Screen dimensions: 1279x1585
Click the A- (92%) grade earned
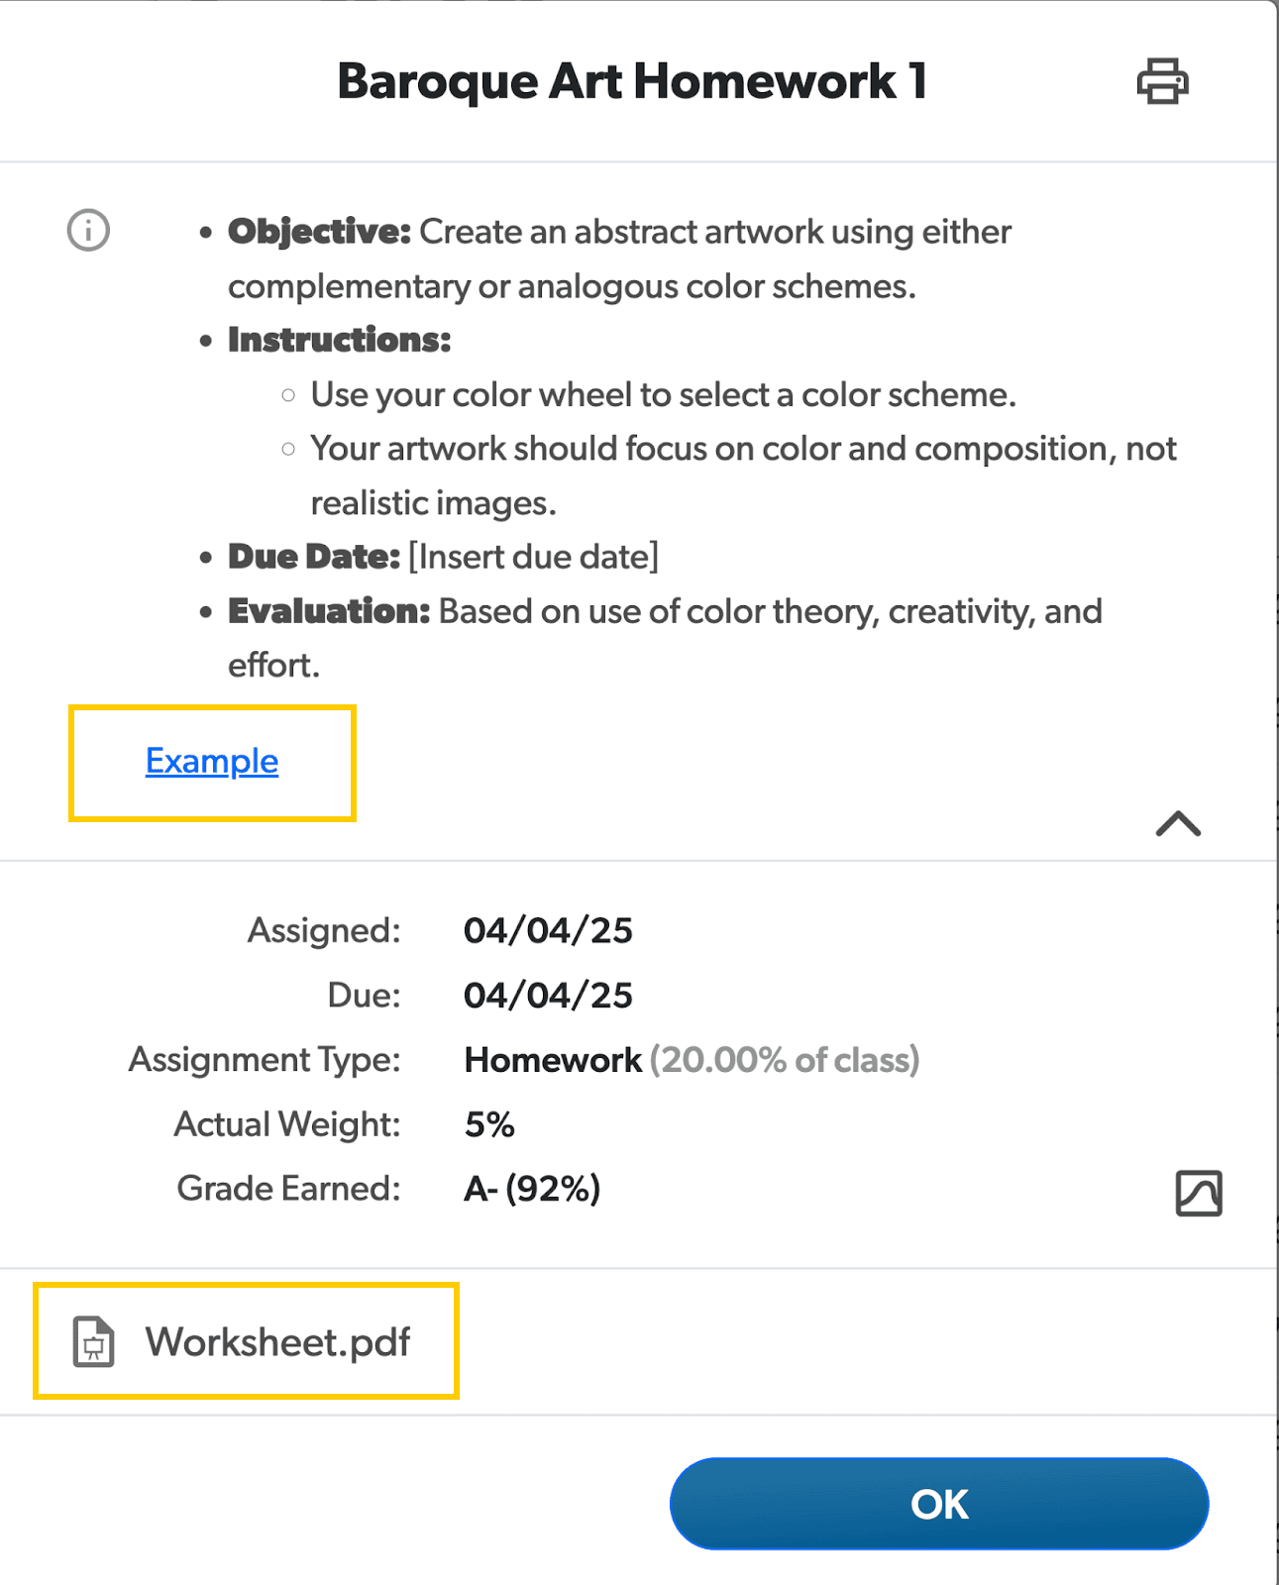coord(532,1189)
